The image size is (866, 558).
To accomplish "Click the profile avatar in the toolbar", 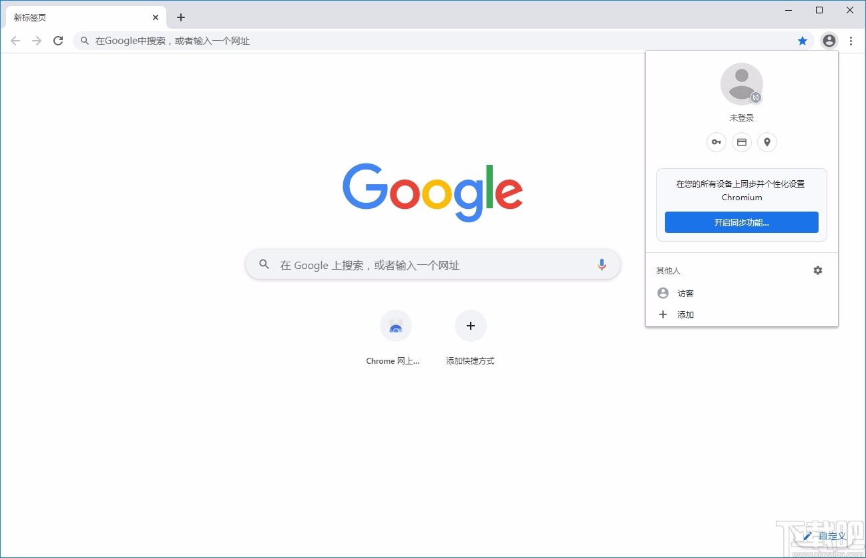I will click(829, 41).
